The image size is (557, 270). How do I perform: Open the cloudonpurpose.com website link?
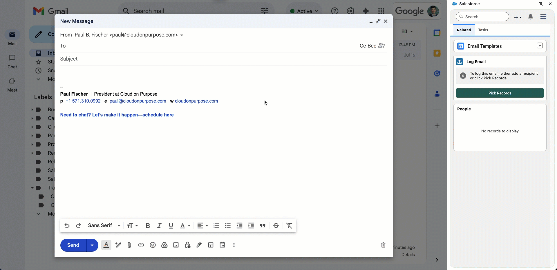tap(196, 101)
